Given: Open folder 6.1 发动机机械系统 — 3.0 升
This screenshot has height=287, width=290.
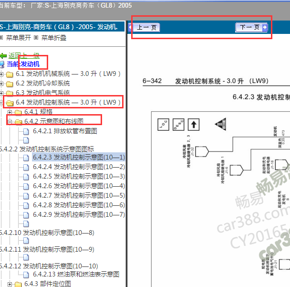Looking at the screenshot, I should [x=68, y=74].
